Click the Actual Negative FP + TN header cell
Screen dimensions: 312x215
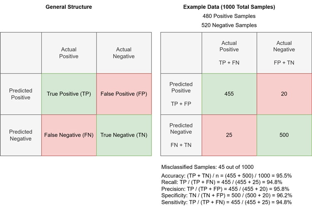point(284,53)
